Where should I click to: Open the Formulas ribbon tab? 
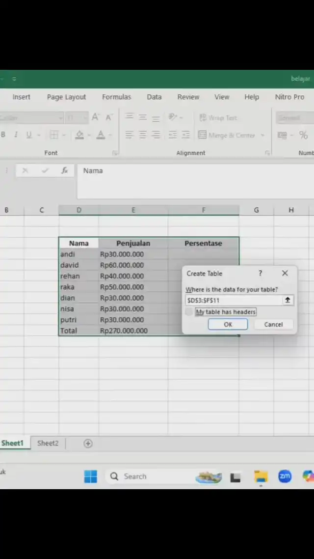click(116, 97)
